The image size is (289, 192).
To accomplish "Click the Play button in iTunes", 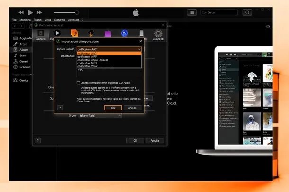I will point(30,12).
